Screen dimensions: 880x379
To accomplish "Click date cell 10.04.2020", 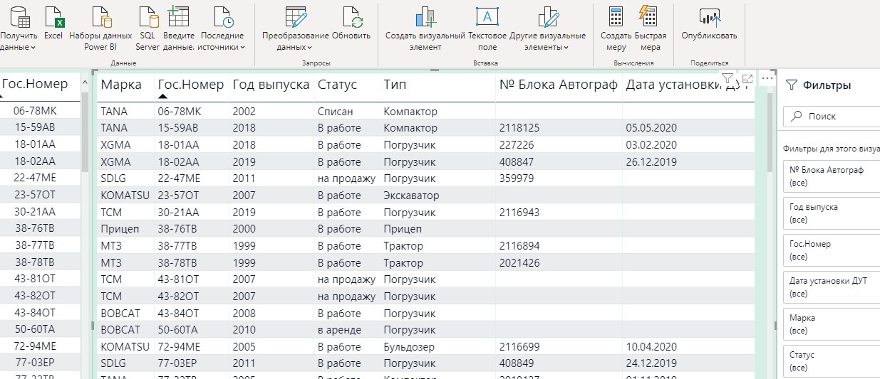I will (x=651, y=347).
